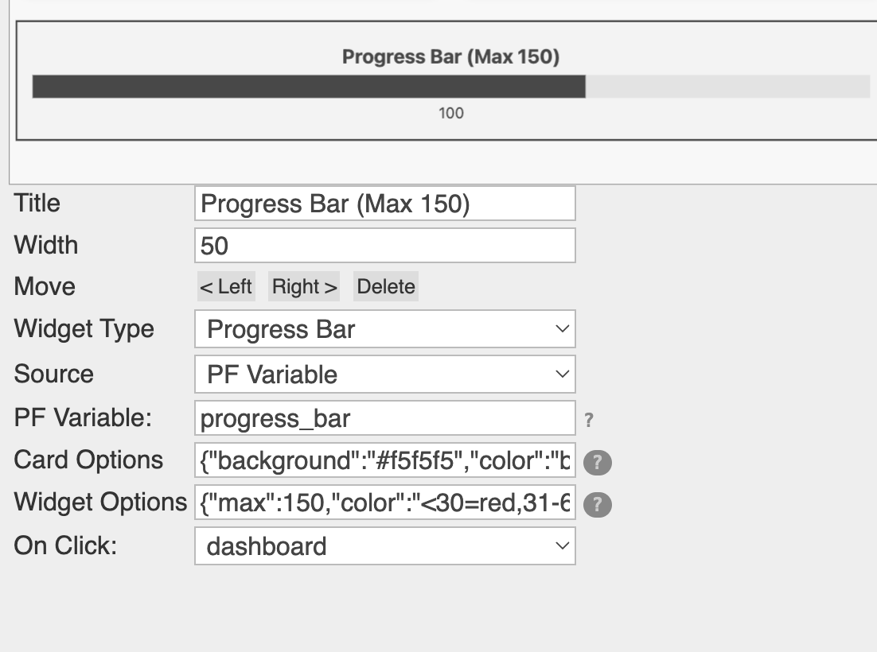Viewport: 877px width, 652px height.
Task: Focus the Title text field
Action: click(384, 204)
